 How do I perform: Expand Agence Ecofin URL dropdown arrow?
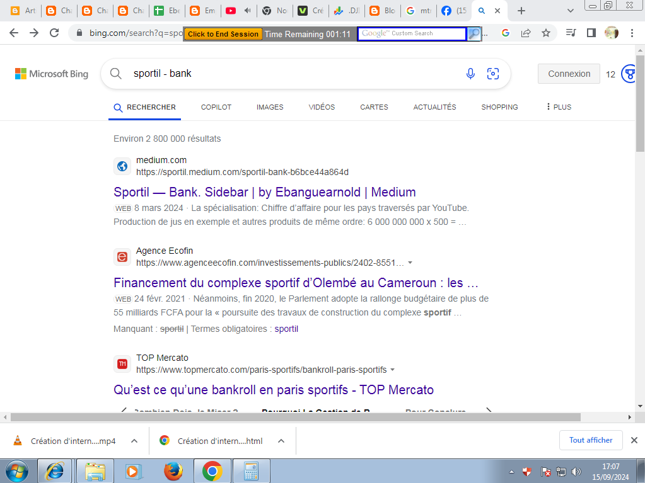[410, 263]
